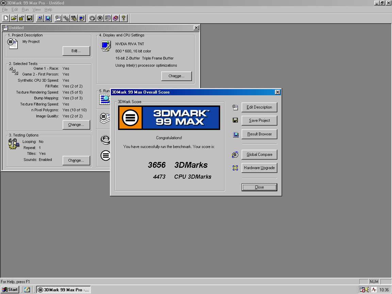Click the Edit Description button
Viewport: 392px width, 294px height.
(x=259, y=107)
